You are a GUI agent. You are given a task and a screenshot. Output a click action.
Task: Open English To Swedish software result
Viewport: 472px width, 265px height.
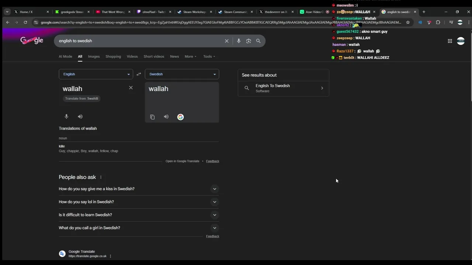click(283, 88)
